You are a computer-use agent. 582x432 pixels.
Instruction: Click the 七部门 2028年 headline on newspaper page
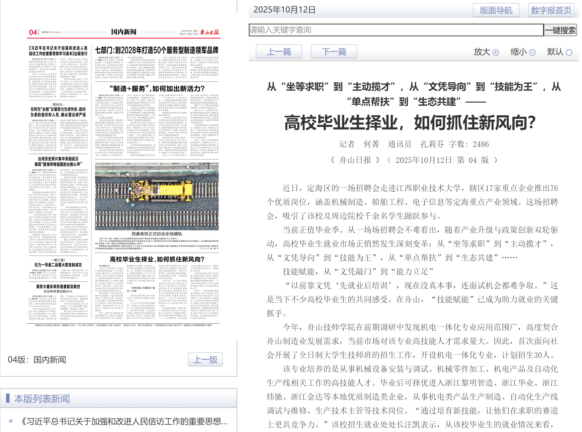point(157,50)
